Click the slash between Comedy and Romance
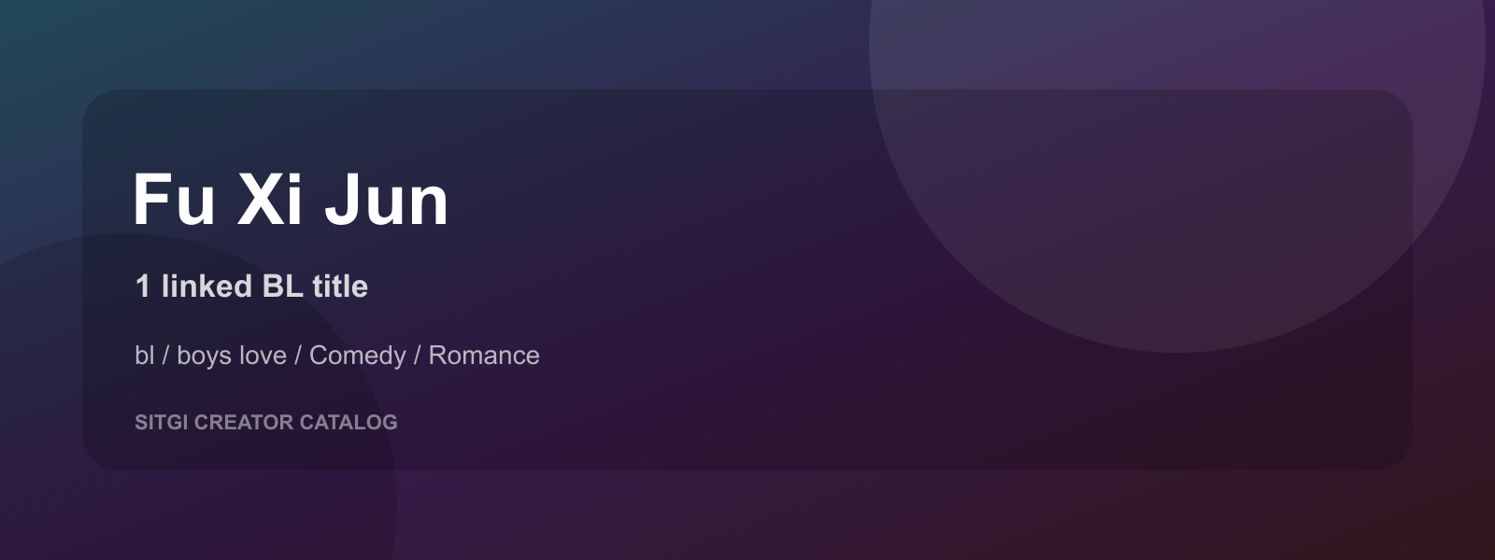 (418, 356)
